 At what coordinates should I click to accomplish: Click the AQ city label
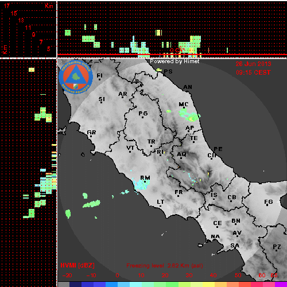181,154
